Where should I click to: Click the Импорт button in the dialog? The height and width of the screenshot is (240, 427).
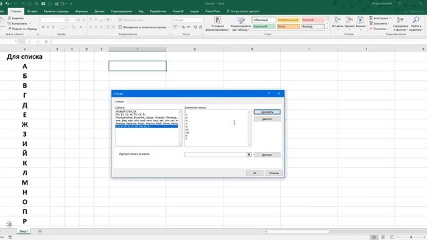[267, 155]
